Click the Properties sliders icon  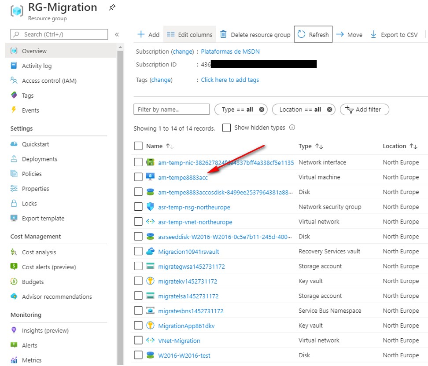(x=14, y=188)
